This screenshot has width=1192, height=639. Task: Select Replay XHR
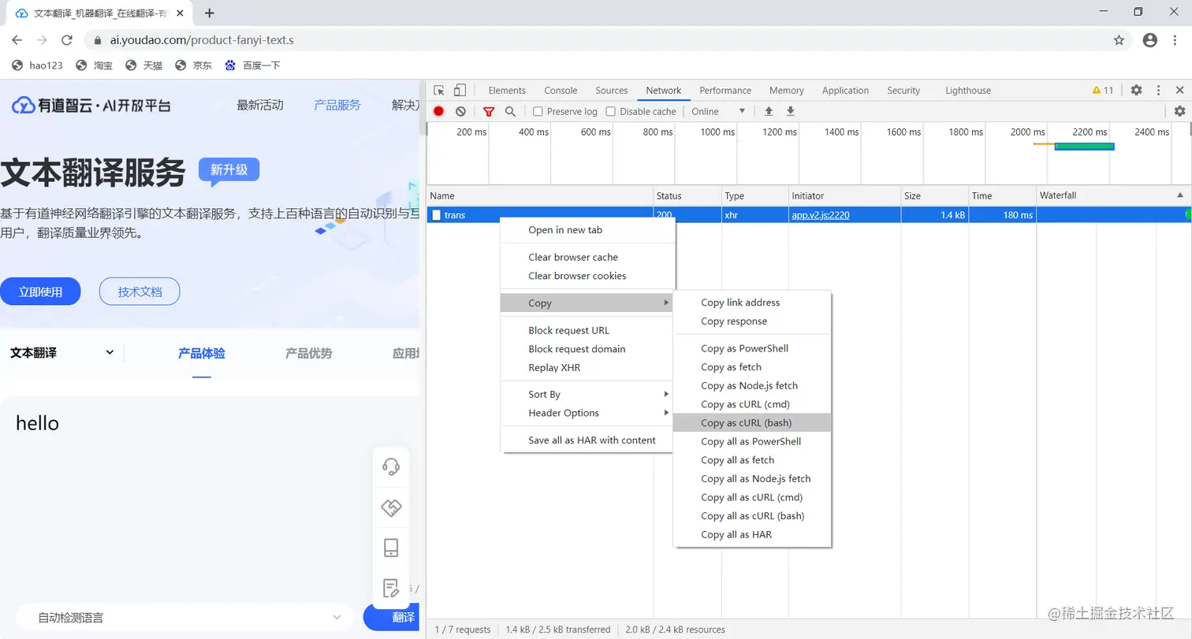(587, 368)
